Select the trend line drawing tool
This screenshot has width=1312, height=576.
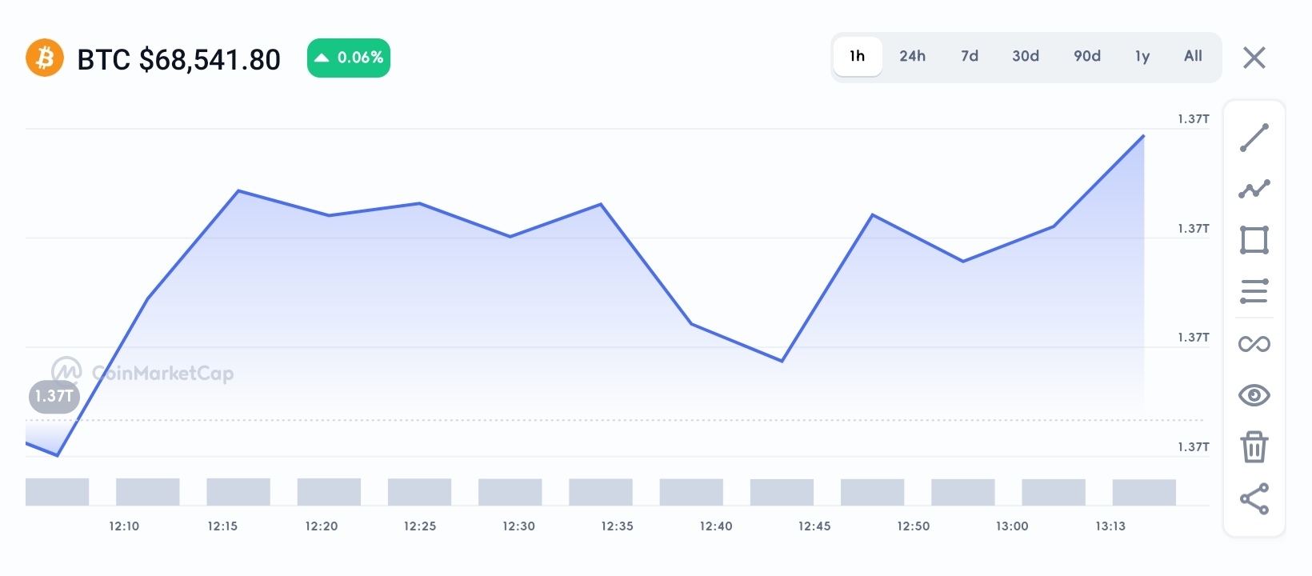point(1254,138)
